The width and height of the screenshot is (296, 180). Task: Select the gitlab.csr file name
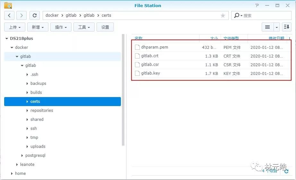tap(150, 65)
